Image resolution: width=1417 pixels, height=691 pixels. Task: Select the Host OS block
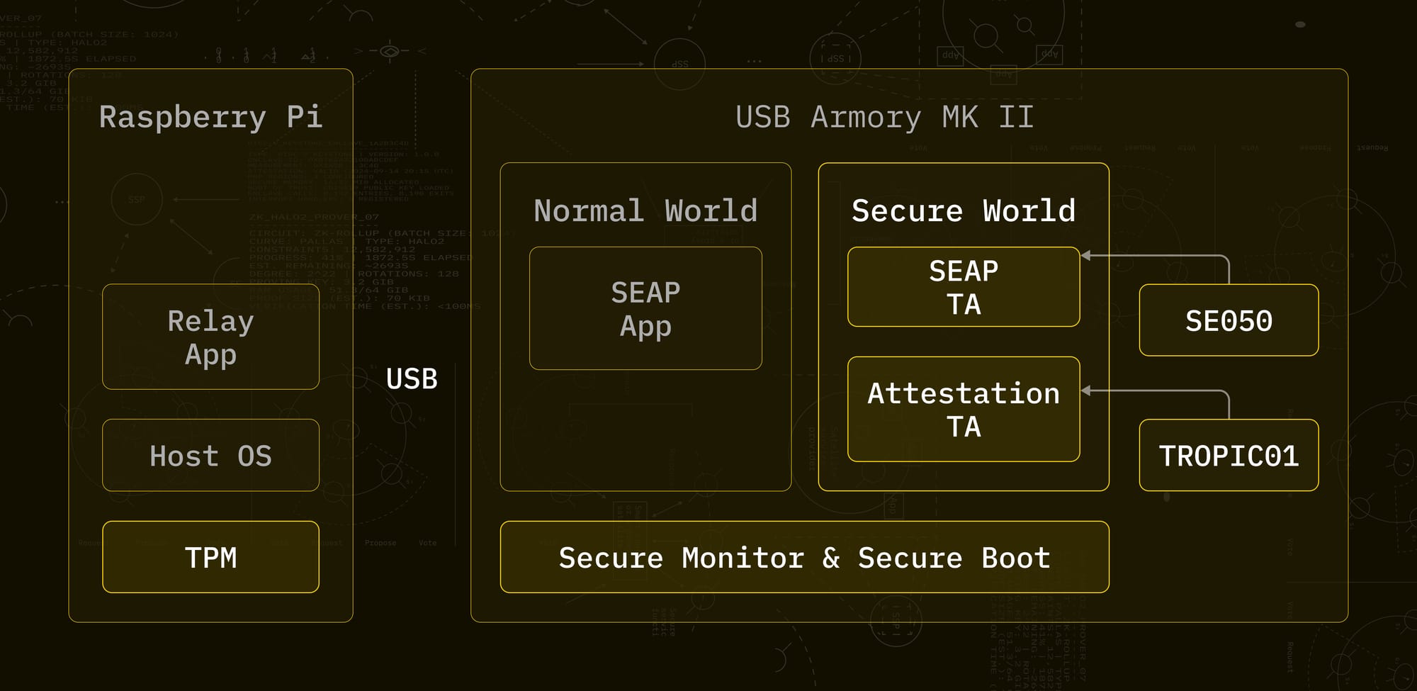210,455
